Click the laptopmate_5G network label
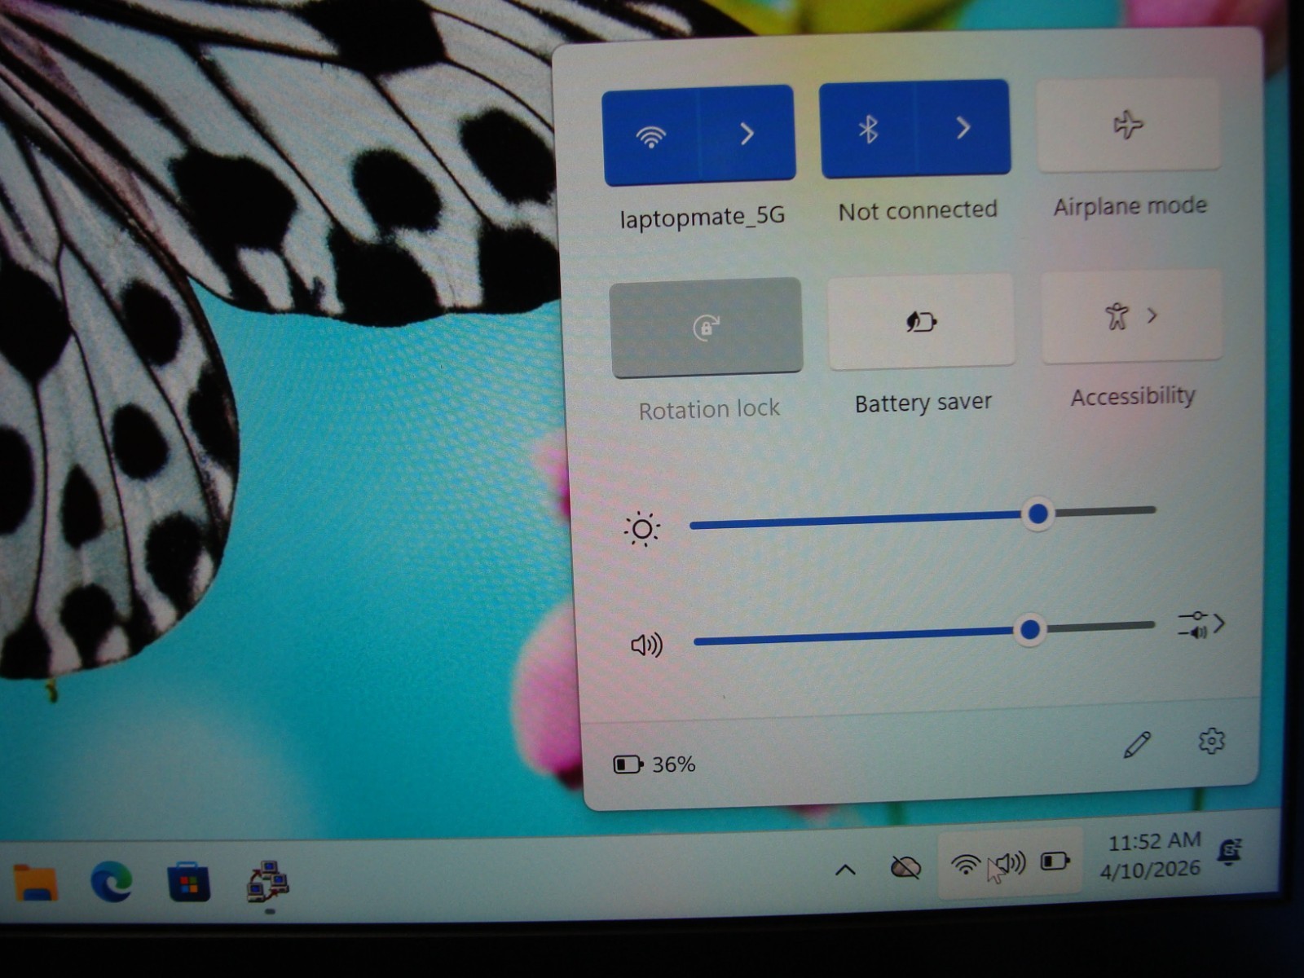 tap(702, 217)
